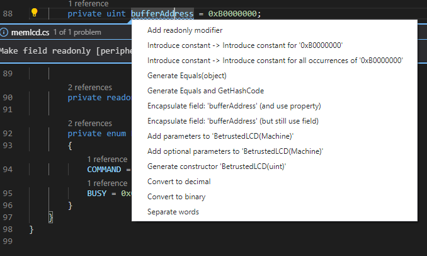Select the Separate words action
Image resolution: width=427 pixels, height=256 pixels.
pos(173,212)
